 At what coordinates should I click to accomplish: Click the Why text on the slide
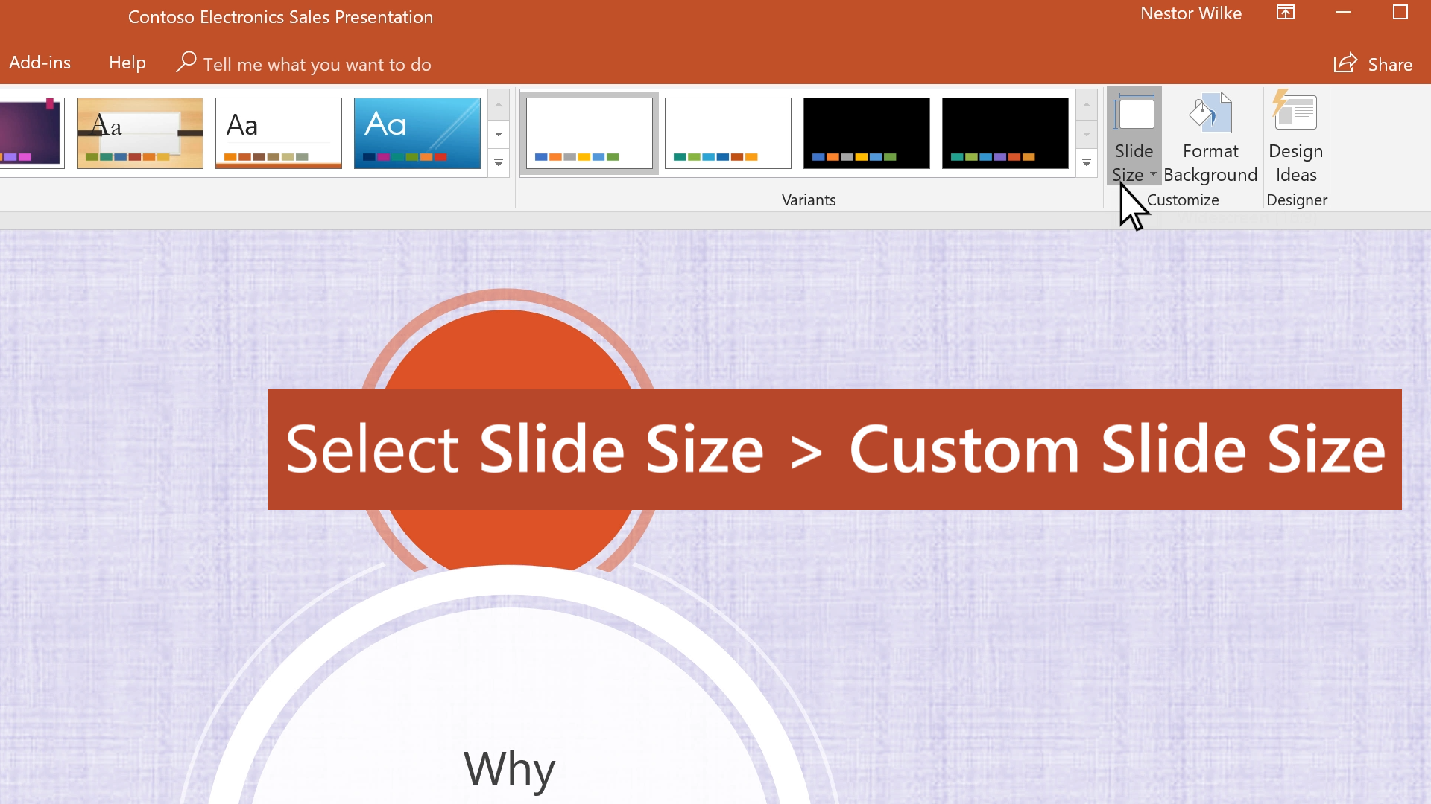pos(510,768)
